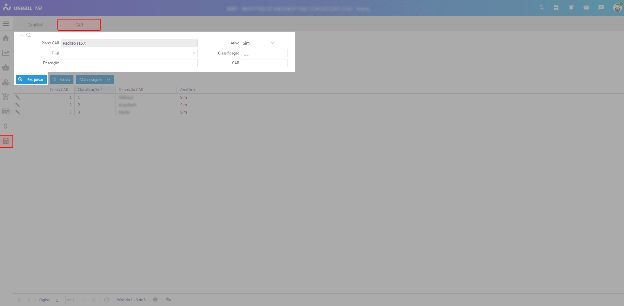
Task: Open the shopping basket sidebar icon
Action: coord(6,68)
